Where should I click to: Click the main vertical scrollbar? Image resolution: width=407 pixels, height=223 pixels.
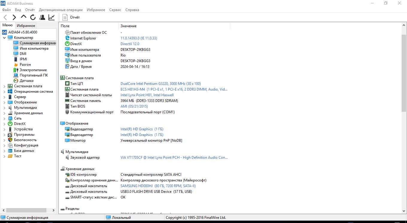[404, 73]
